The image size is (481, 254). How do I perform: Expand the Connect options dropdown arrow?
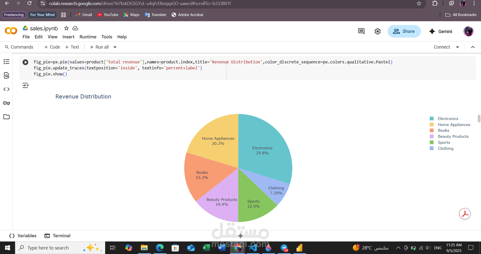(457, 47)
